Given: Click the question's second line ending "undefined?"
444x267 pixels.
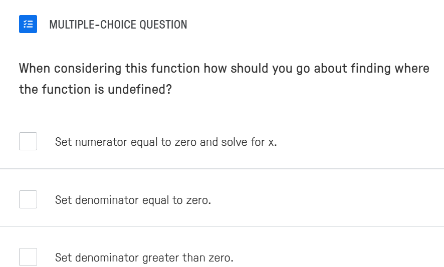Looking at the screenshot, I should (x=95, y=90).
